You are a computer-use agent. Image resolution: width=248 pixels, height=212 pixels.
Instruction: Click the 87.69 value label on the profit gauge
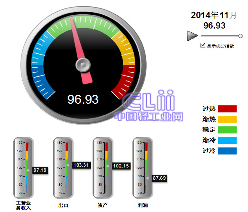pyautogui.click(x=159, y=178)
